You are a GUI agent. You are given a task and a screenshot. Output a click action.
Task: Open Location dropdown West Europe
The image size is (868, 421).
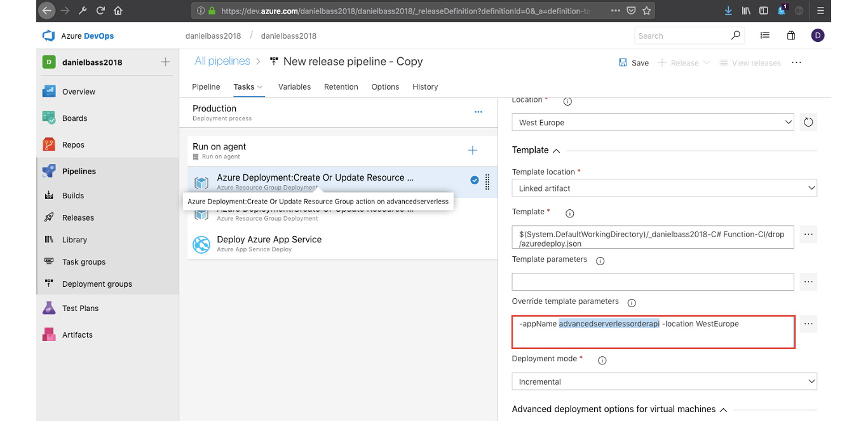coord(653,122)
